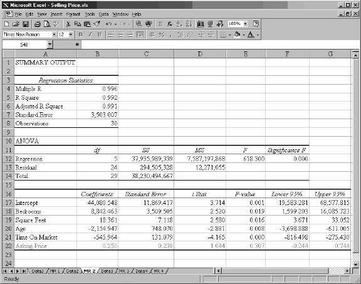This screenshot has width=361, height=284.
Task: Expand the font size 12 dropdown
Action: pos(71,34)
